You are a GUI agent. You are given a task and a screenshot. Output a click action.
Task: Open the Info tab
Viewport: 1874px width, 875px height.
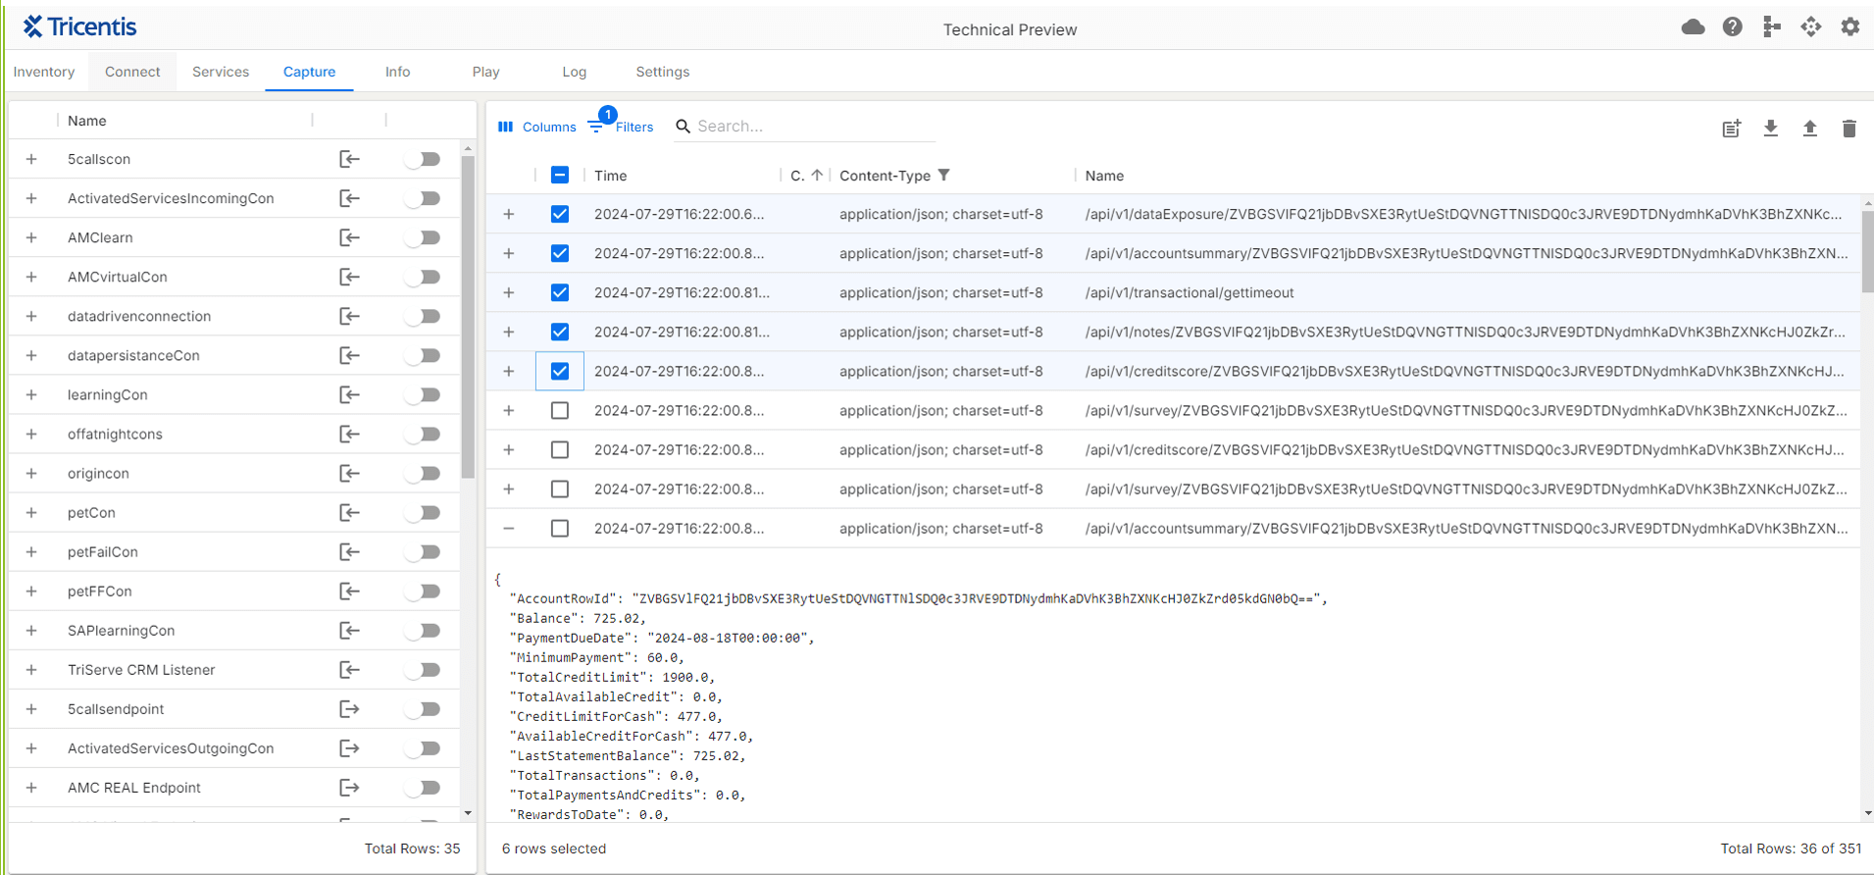[397, 72]
